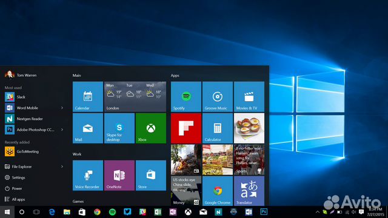This screenshot has width=388, height=218.
Task: Open the Calendar tile
Action: click(88, 97)
